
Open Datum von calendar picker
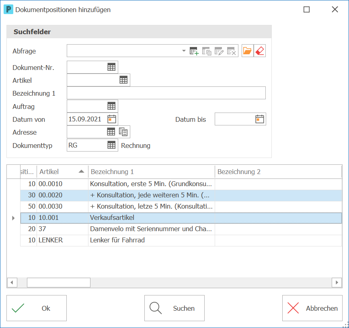[x=112, y=119]
